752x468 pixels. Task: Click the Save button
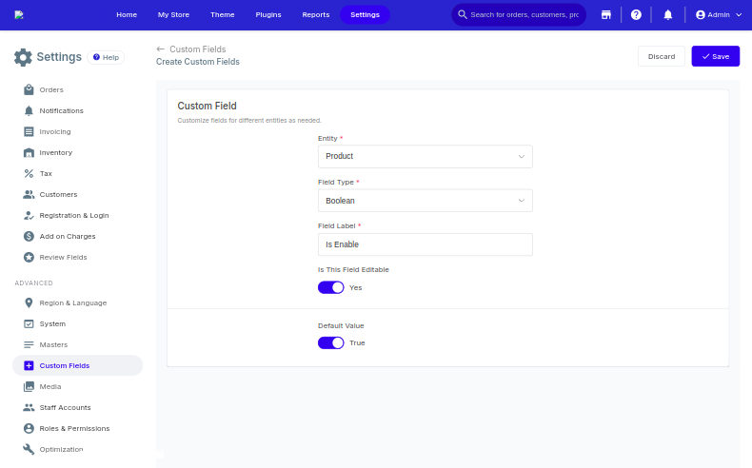[715, 56]
